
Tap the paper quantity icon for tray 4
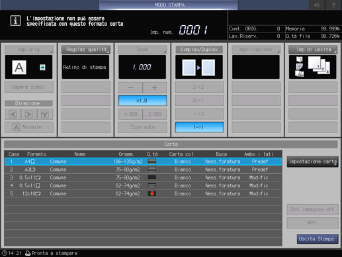(x=152, y=185)
